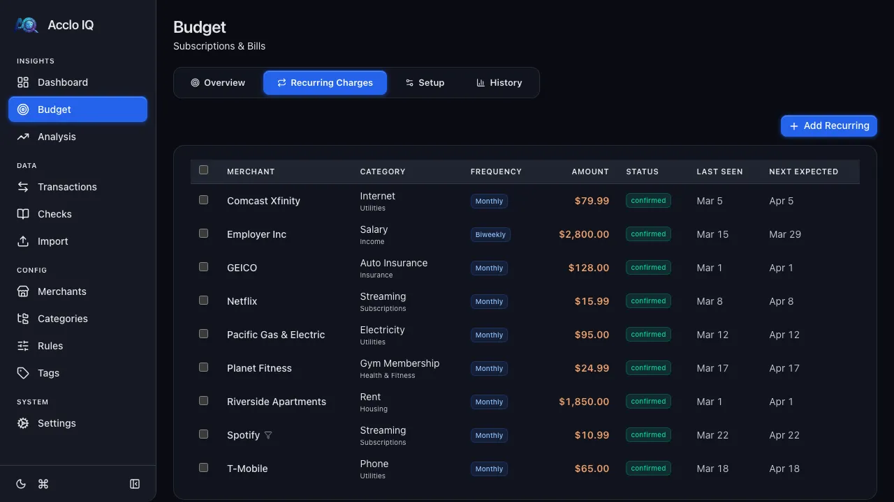Sort by the CATEGORY column header
Viewport: 894px width, 502px height.
tap(383, 172)
